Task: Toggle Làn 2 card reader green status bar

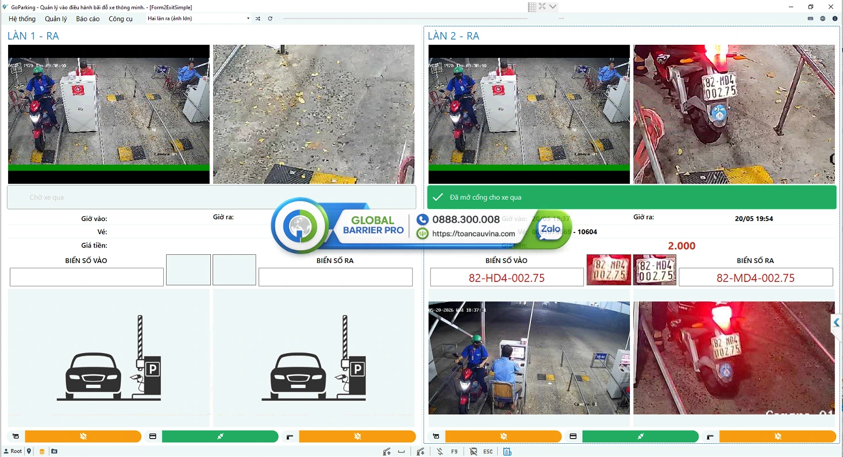Action: (x=640, y=437)
